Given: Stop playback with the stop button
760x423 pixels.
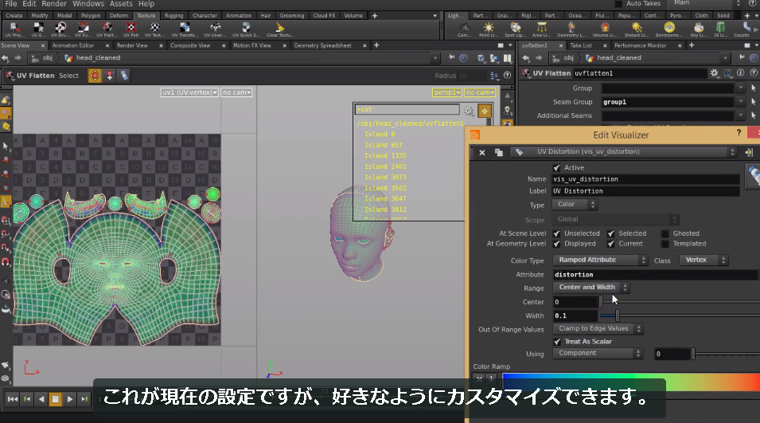Looking at the screenshot, I should click(55, 399).
